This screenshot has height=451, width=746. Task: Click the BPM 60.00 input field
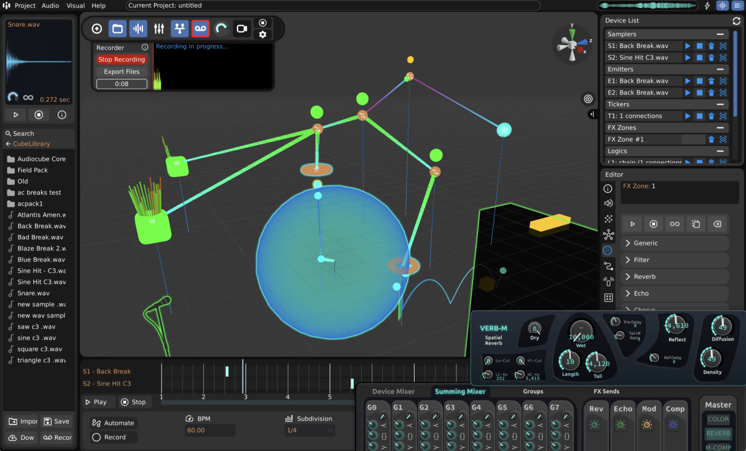click(x=210, y=430)
